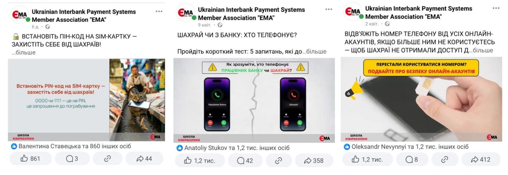This screenshot has height=175, width=508.
Task: Copy link of the bank call quiz post
Action: (x=279, y=160)
